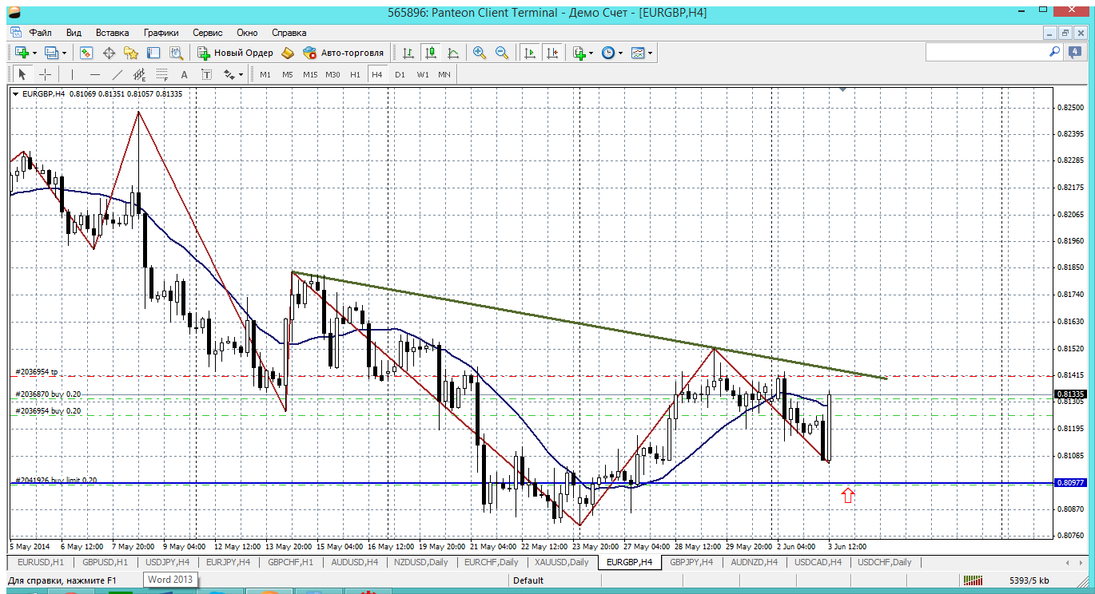Viewport: 1095px width, 594px height.
Task: Launch the MetaEditor book icon
Action: tap(288, 53)
